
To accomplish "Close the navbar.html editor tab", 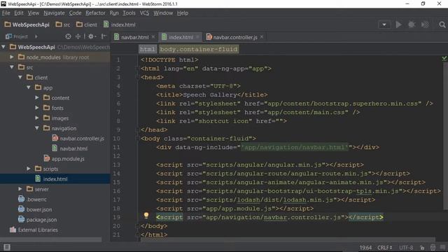I will (153, 37).
